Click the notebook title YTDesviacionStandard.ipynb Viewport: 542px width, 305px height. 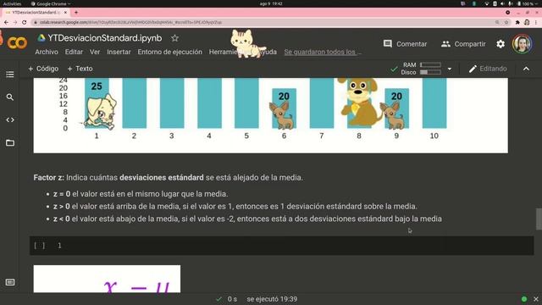(105, 38)
